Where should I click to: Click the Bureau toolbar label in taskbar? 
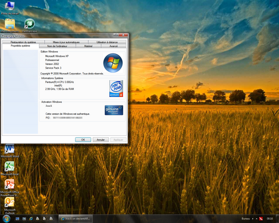(x=245, y=218)
